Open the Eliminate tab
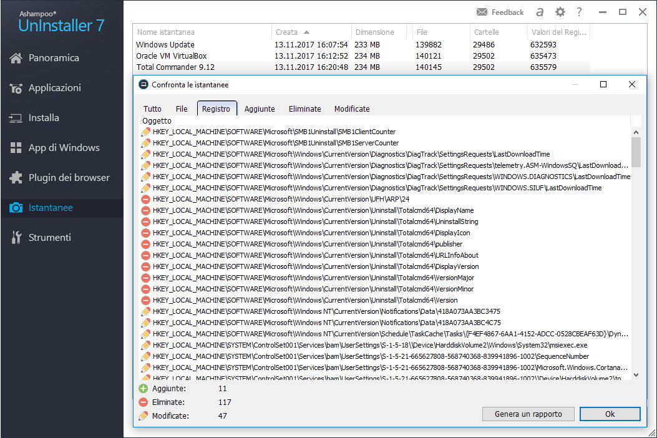This screenshot has width=657, height=438. [x=304, y=109]
